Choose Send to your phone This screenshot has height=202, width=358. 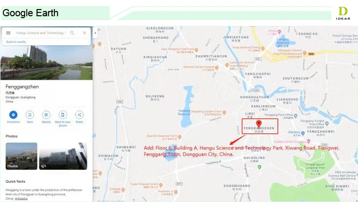63,115
